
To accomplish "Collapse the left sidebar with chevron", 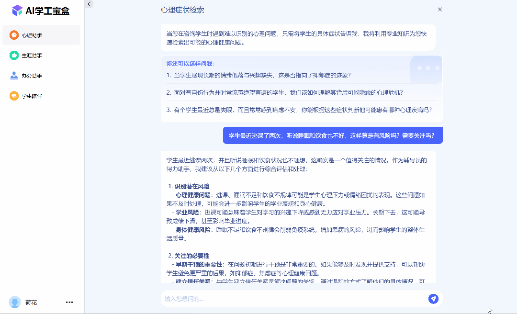I will pyautogui.click(x=89, y=4).
